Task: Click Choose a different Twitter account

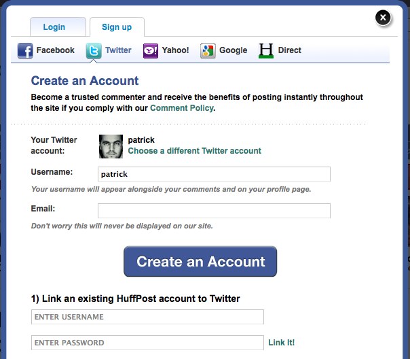Action: click(x=195, y=150)
